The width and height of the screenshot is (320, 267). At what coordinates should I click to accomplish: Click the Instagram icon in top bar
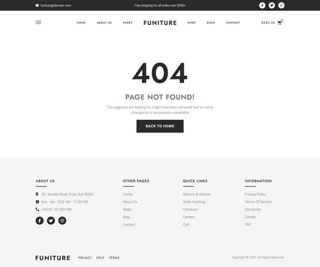[281, 5]
